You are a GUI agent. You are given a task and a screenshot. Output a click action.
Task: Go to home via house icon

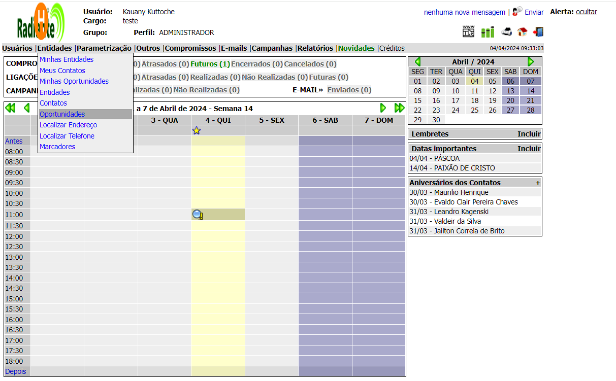pyautogui.click(x=522, y=32)
